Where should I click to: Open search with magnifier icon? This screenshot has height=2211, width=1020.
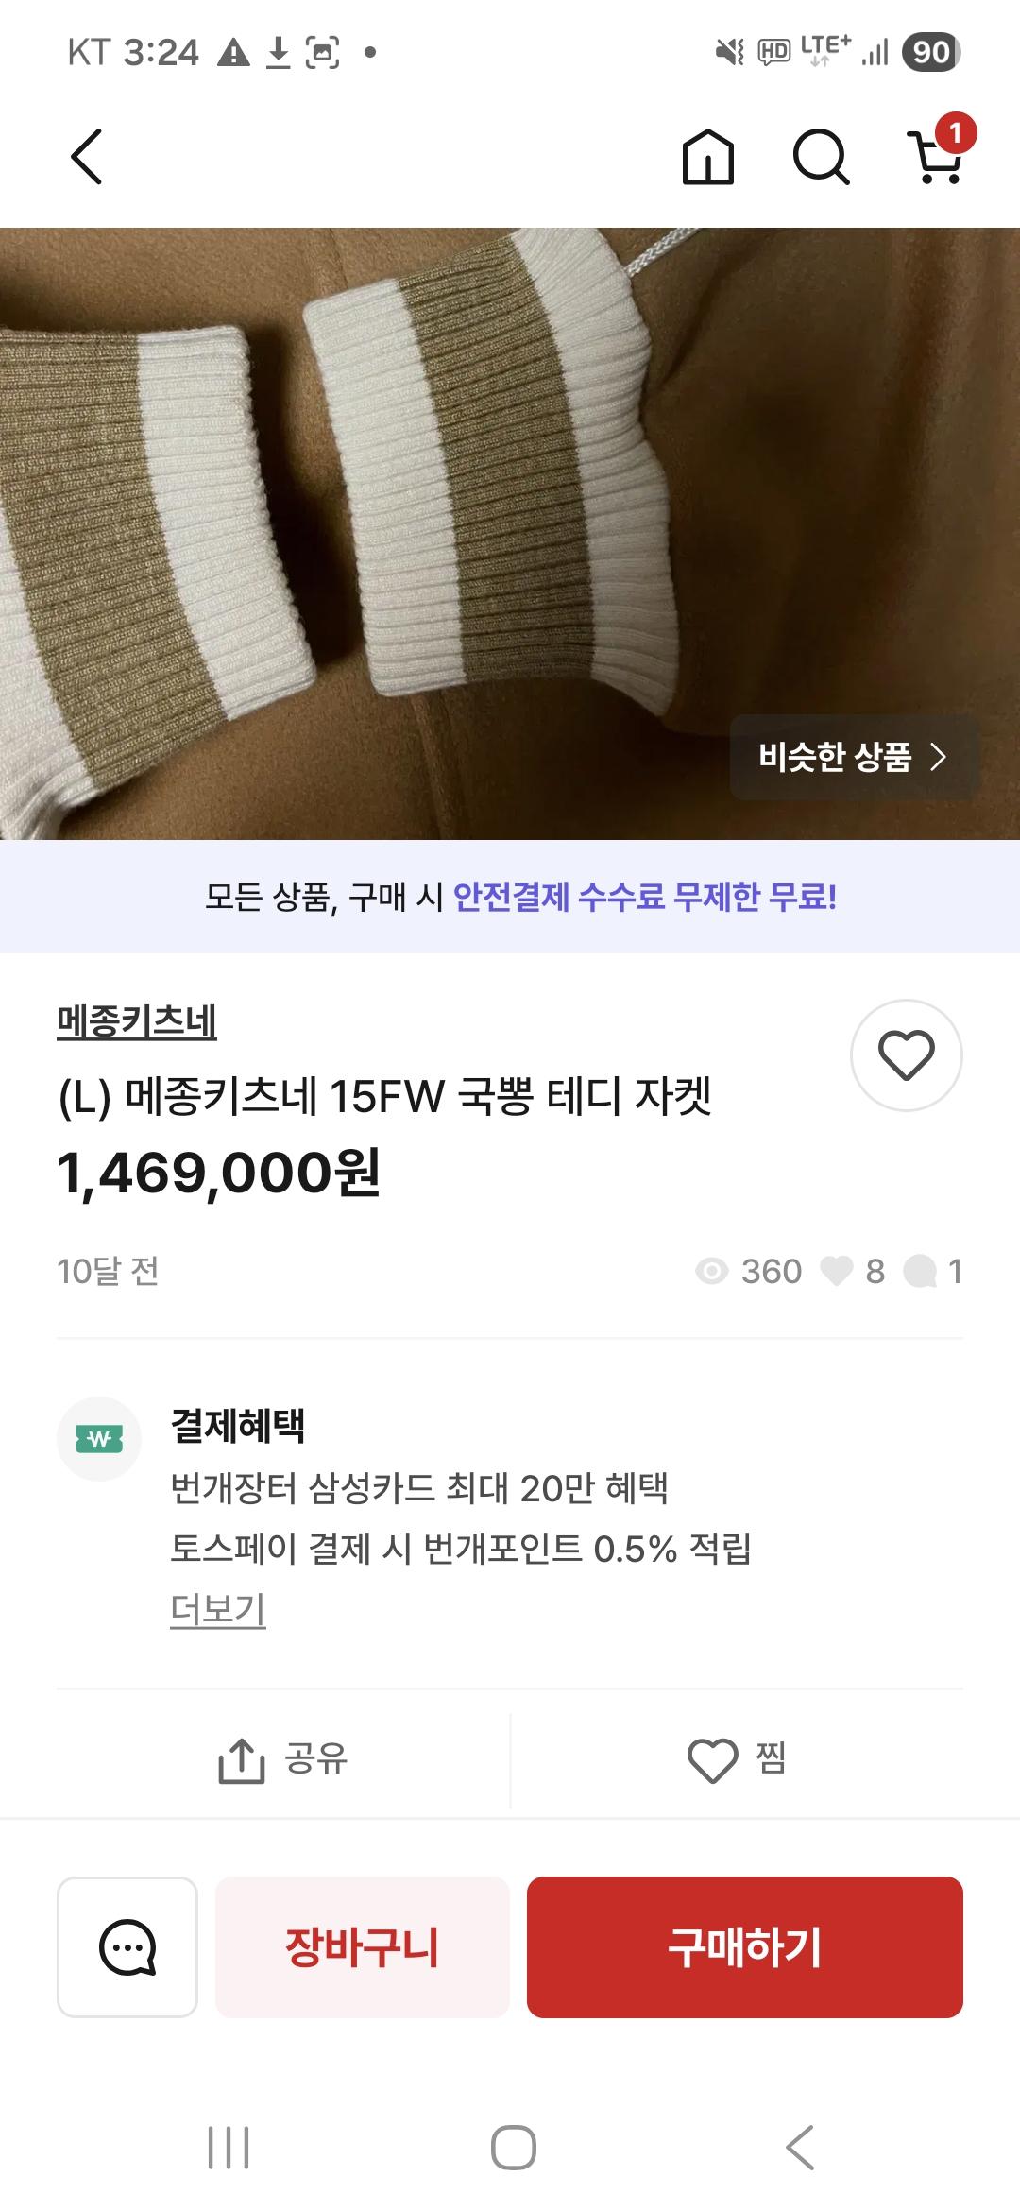click(821, 157)
